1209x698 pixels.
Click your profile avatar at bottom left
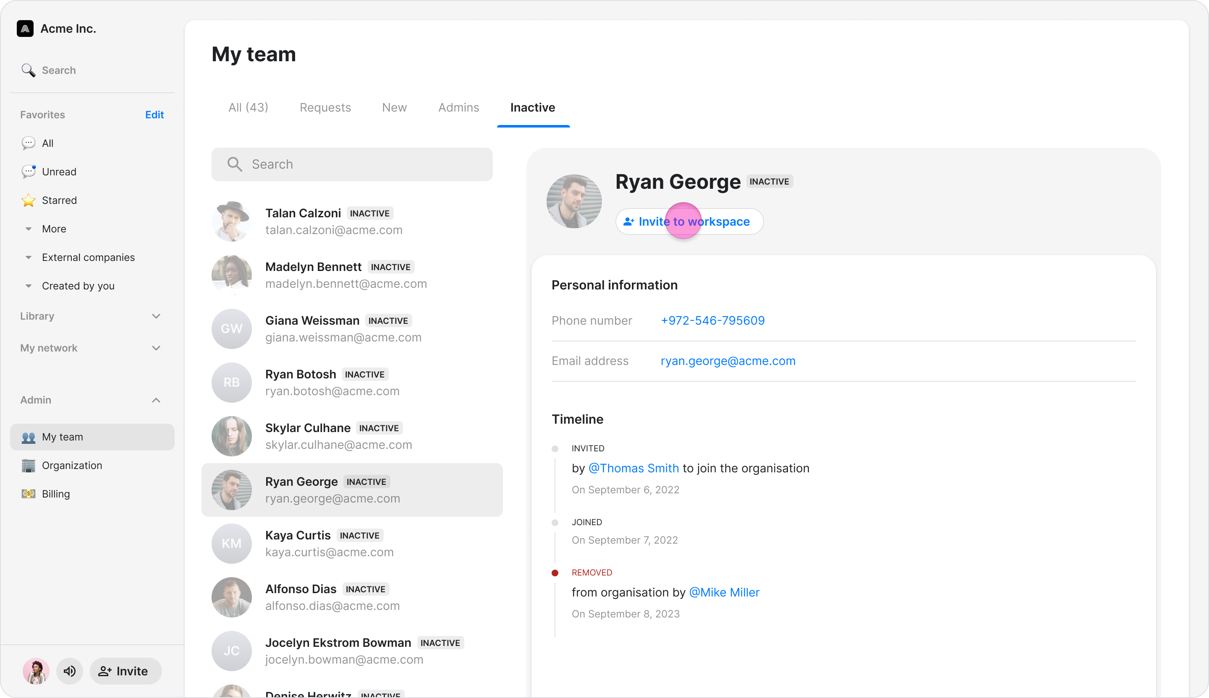pyautogui.click(x=36, y=671)
